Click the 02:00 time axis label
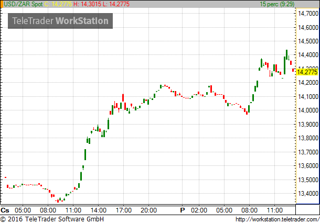 pyautogui.click(x=199, y=210)
